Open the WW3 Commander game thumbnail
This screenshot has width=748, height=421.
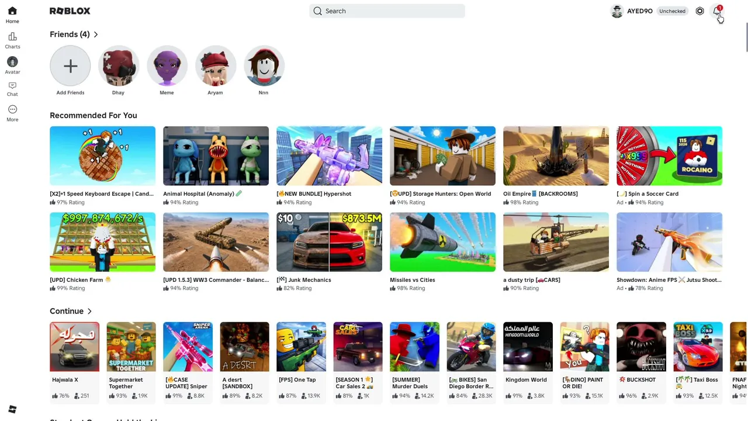216,242
